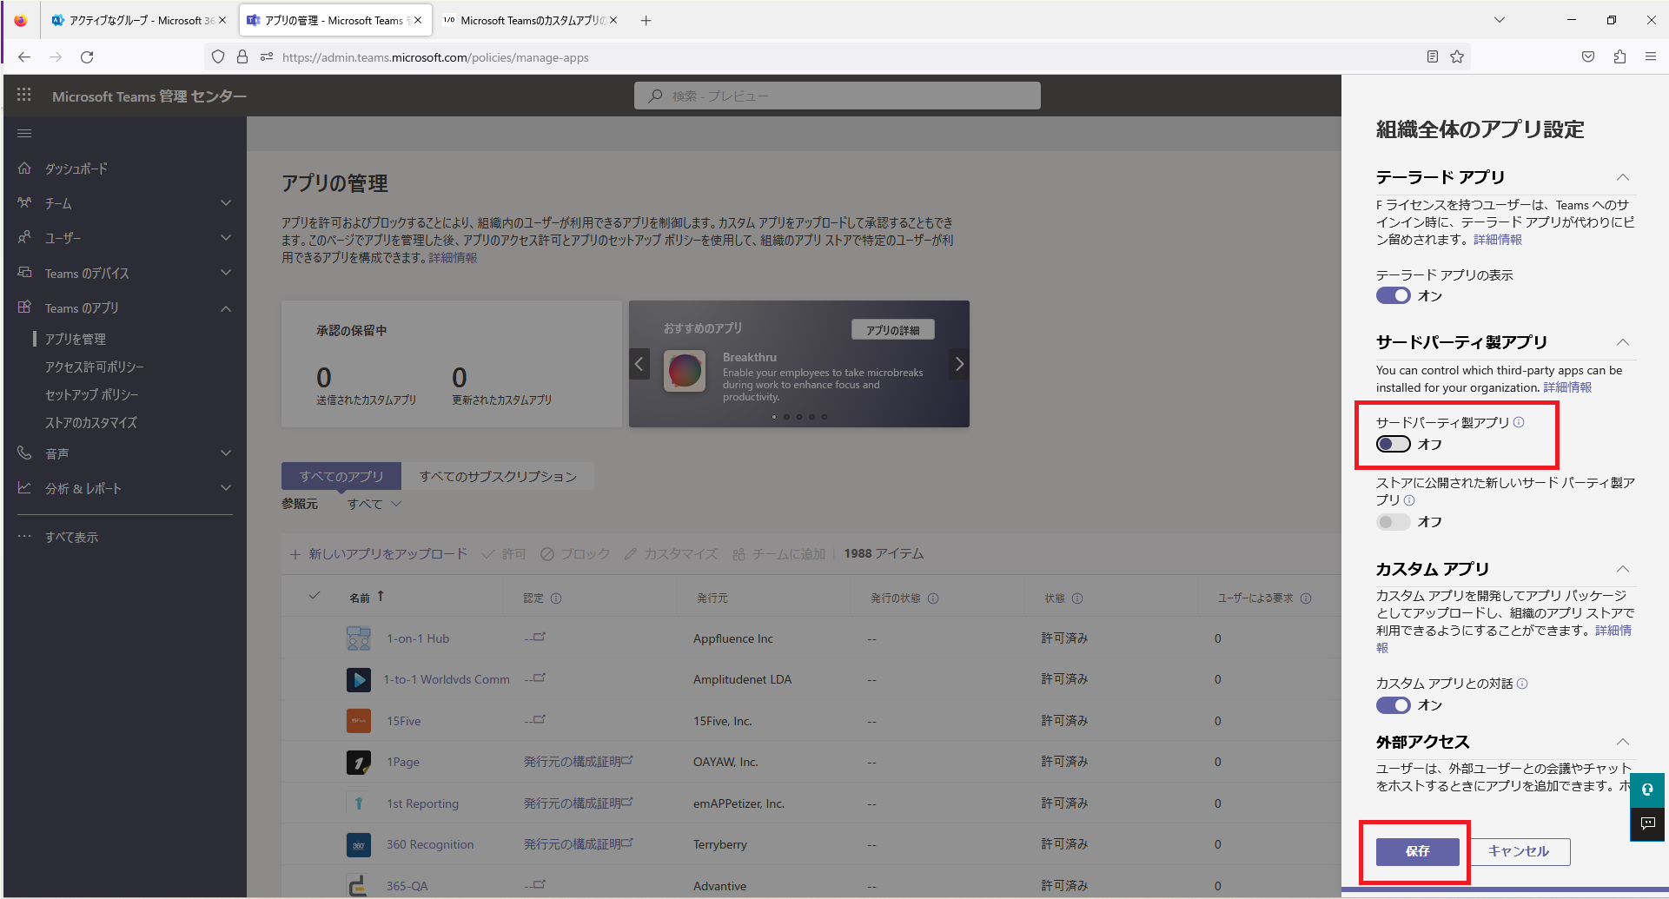Click the hamburger navigation menu icon
Viewport: 1669px width, 899px height.
(24, 133)
